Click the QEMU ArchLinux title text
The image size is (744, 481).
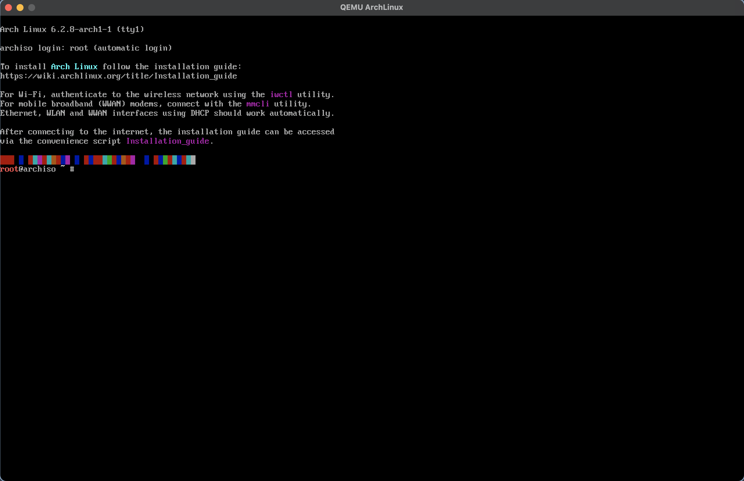pos(372,7)
